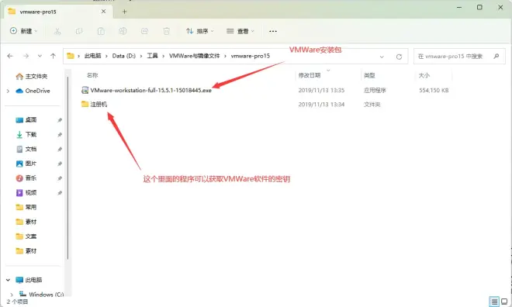This screenshot has width=512, height=307.
Task: Open 文案 folder in sidebar
Action: 26,236
